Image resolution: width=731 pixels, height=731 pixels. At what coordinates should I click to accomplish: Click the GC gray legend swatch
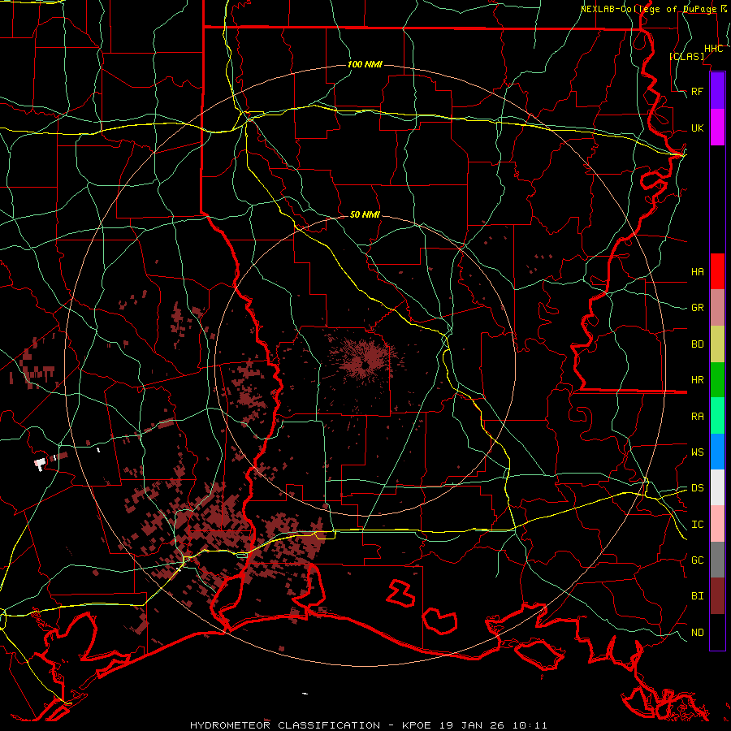[717, 560]
